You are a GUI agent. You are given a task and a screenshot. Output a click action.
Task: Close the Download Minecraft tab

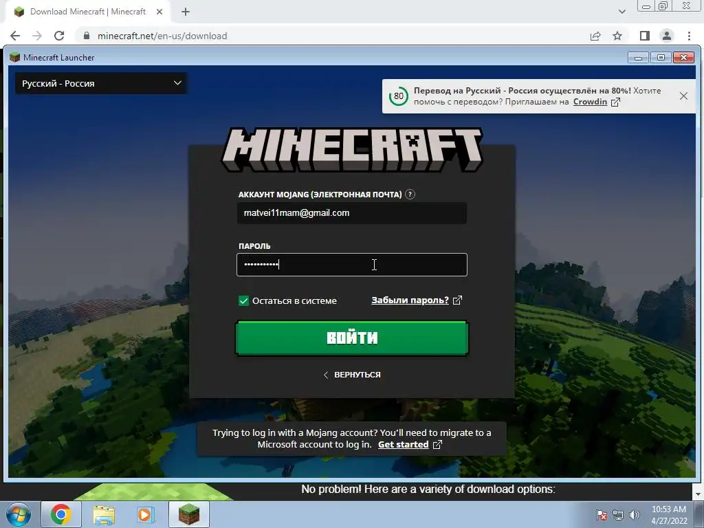[159, 12]
